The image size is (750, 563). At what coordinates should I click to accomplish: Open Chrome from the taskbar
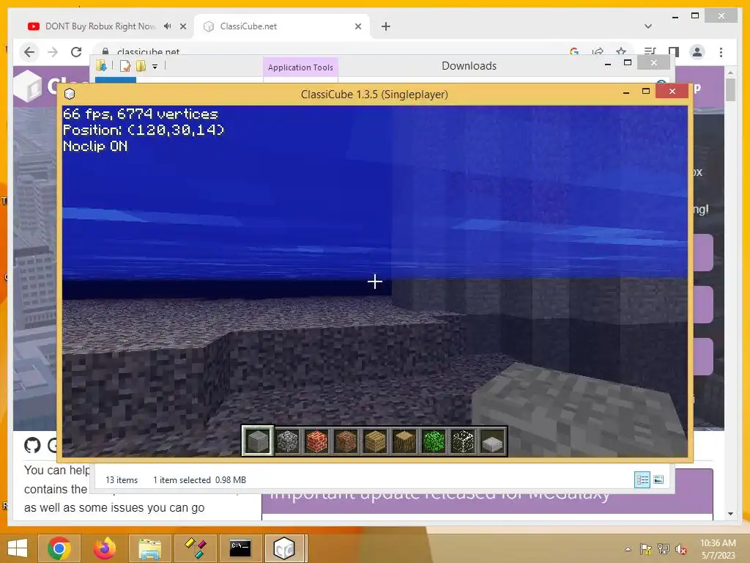[59, 548]
